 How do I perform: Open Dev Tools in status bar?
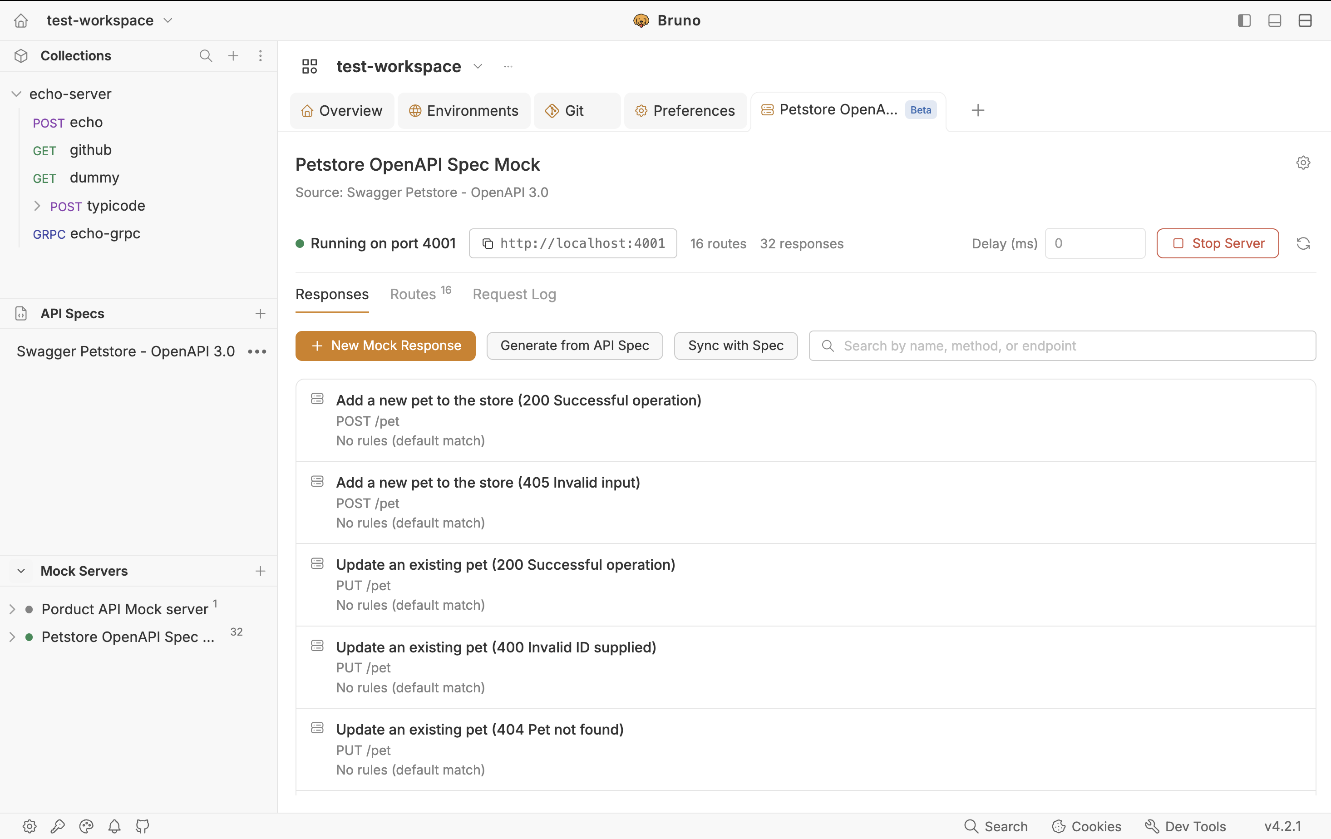pos(1185,826)
